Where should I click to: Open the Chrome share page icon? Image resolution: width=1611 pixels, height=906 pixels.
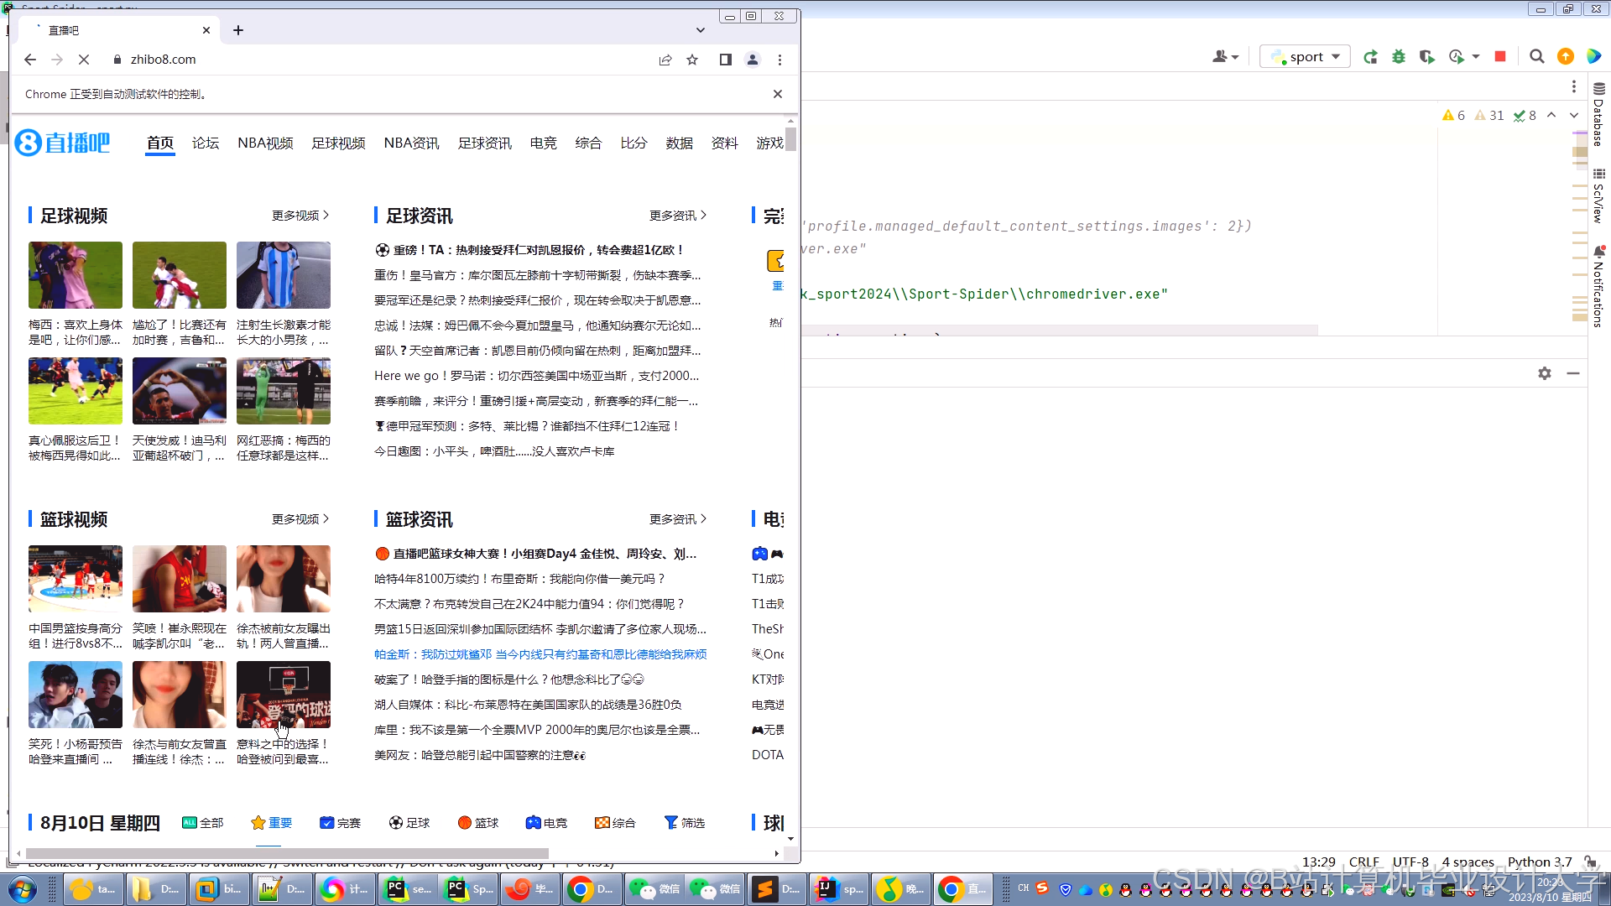665,60
